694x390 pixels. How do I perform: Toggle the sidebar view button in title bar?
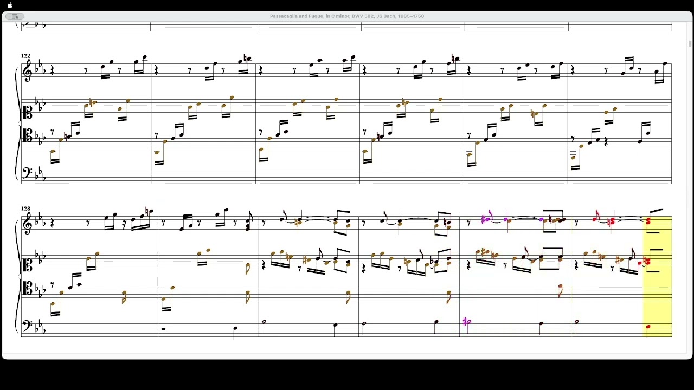tap(15, 16)
